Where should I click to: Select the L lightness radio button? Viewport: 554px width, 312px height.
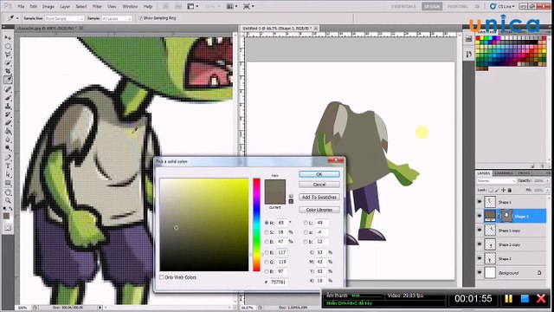306,223
